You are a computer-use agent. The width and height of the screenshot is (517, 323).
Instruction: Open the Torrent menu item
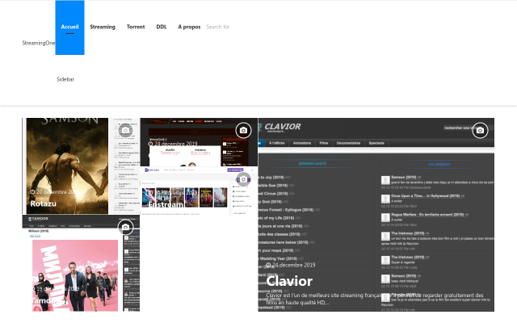point(136,27)
